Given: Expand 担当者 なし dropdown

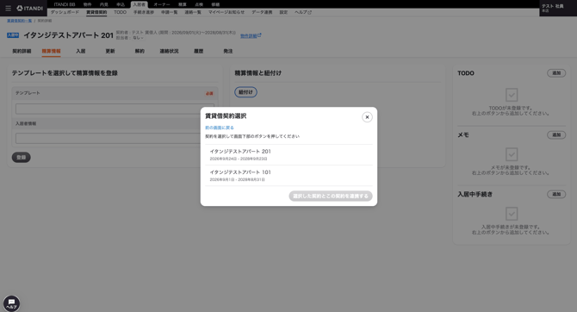Looking at the screenshot, I should point(138,38).
